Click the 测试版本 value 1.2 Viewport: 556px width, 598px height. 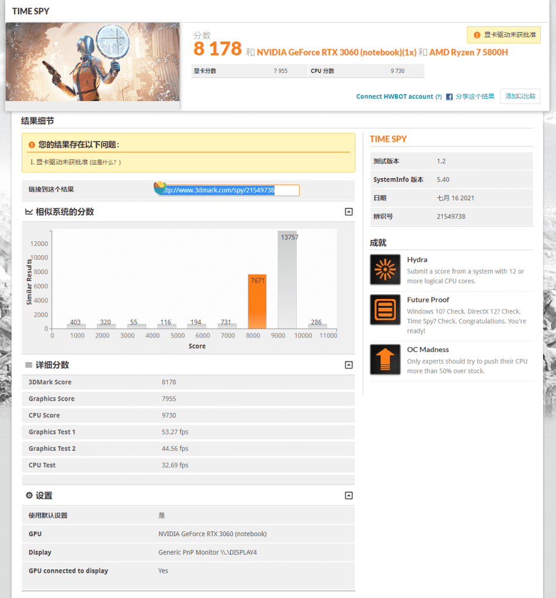coord(441,161)
